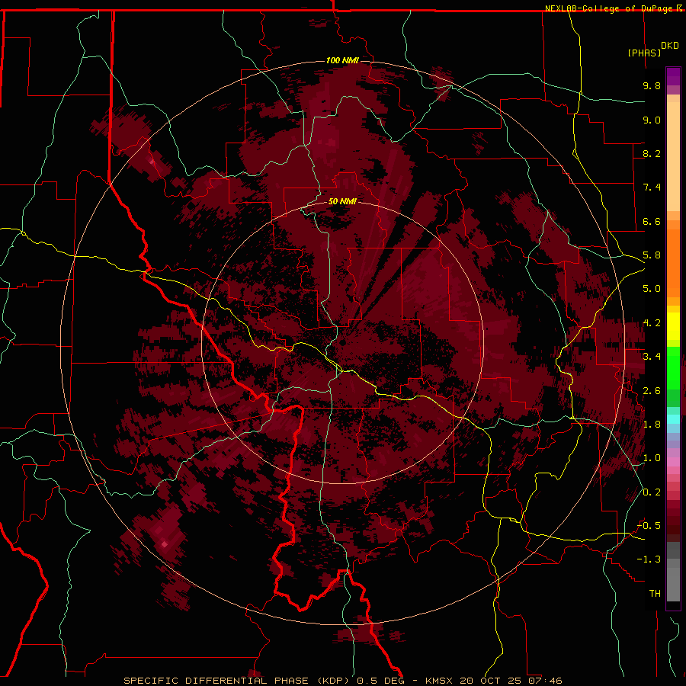
Task: Click the 50 NMI range ring label
Action: point(342,201)
